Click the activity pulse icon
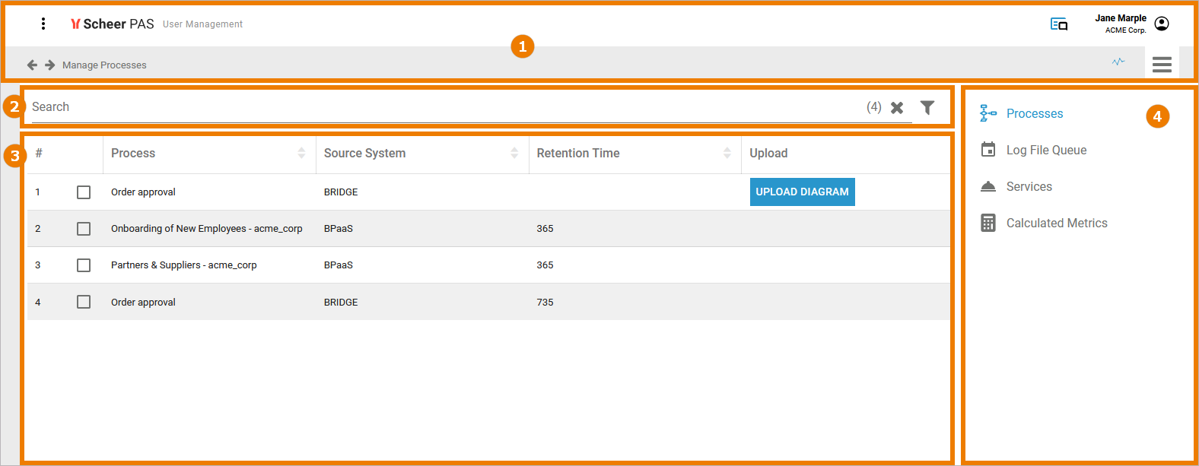The height and width of the screenshot is (466, 1199). [1118, 62]
